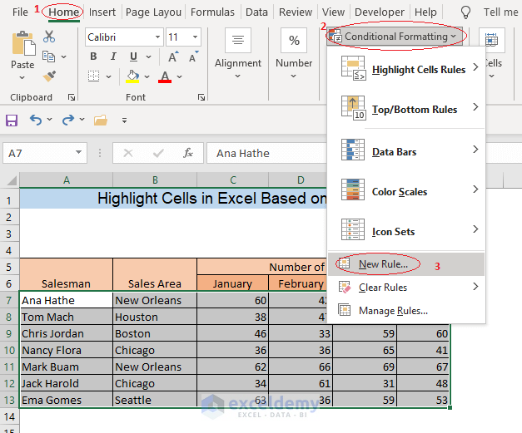Viewport: 522px width, 433px height.
Task: Open the font size dropdown
Action: pos(196,37)
